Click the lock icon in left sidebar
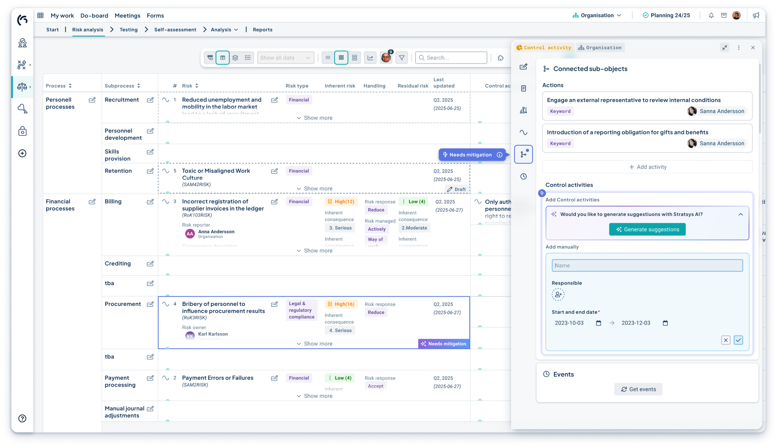This screenshot has width=777, height=447. coord(22,131)
